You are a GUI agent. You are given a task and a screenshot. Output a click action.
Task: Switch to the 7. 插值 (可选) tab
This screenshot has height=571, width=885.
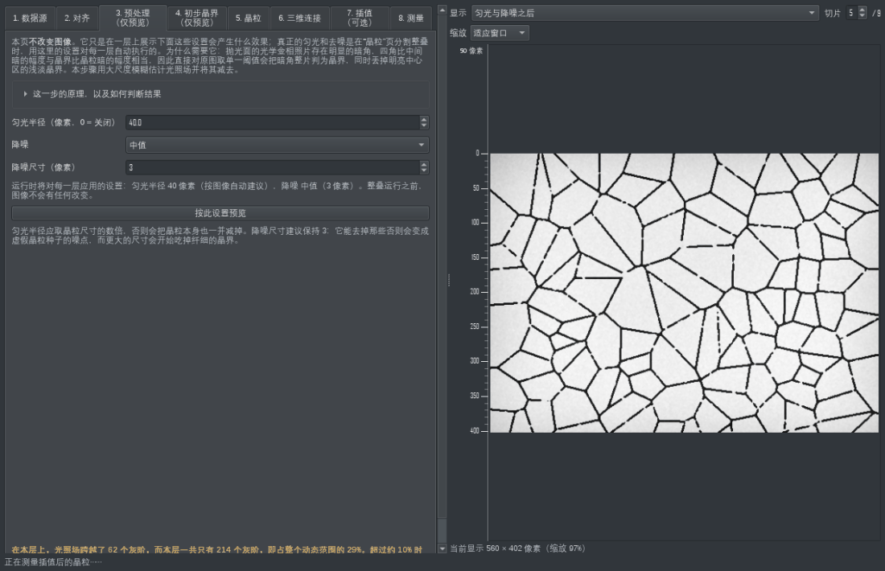[x=360, y=18]
